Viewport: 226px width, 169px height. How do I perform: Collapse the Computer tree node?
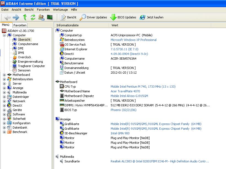coord(4,35)
